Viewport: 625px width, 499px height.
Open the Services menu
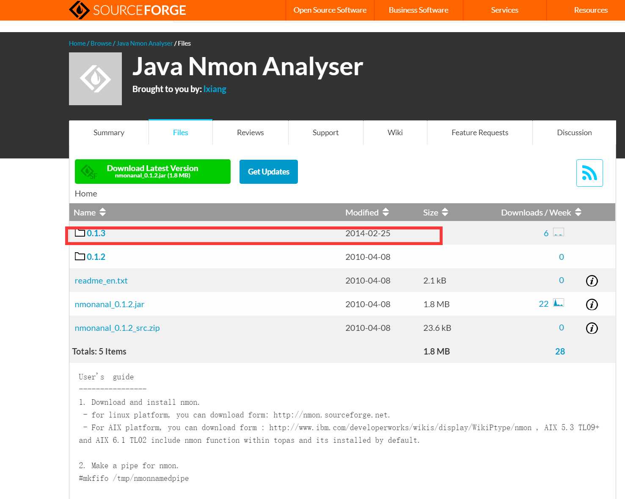tap(504, 10)
